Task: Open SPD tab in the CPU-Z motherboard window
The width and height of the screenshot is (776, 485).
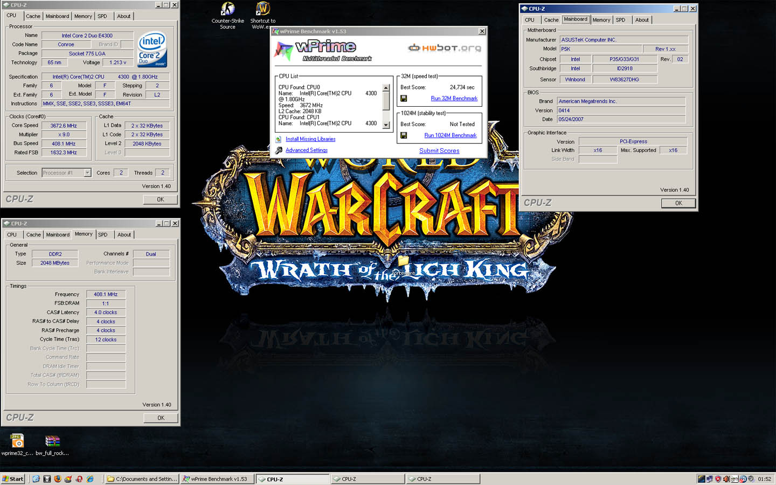Action: click(621, 20)
